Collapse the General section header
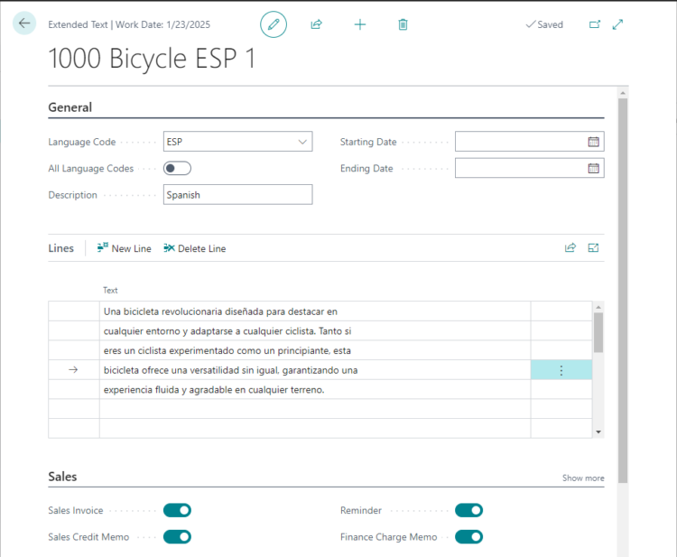This screenshot has height=557, width=677. [70, 107]
